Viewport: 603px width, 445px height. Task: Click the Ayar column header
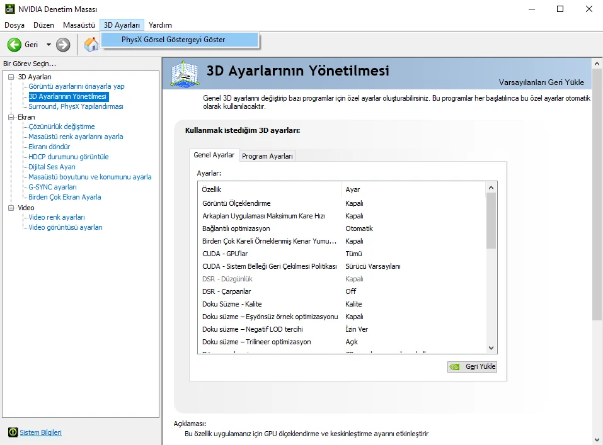(414, 189)
